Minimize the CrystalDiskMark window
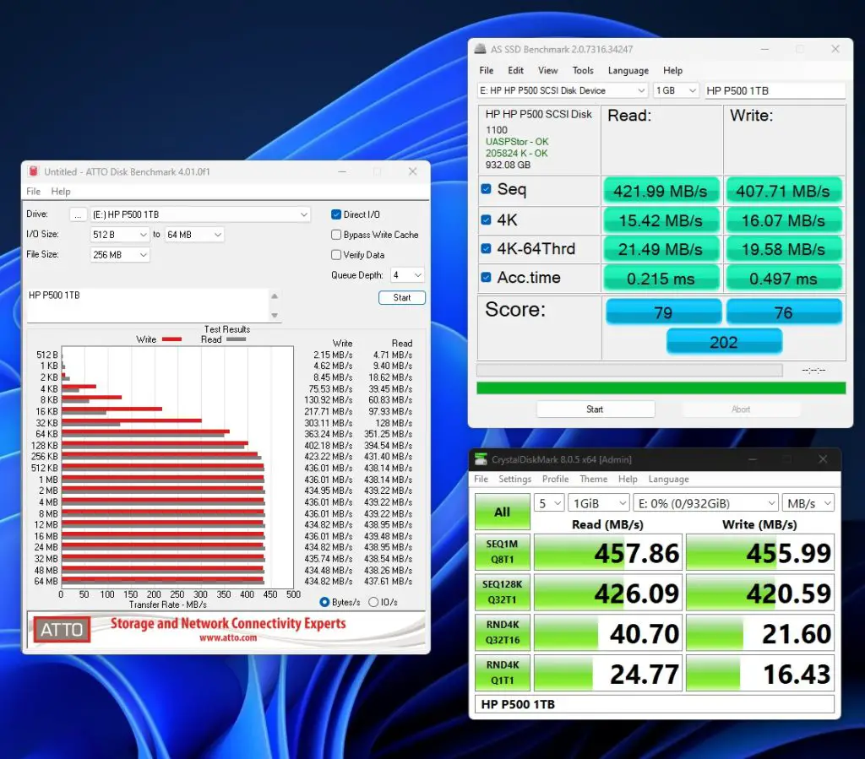This screenshot has width=865, height=759. (753, 459)
